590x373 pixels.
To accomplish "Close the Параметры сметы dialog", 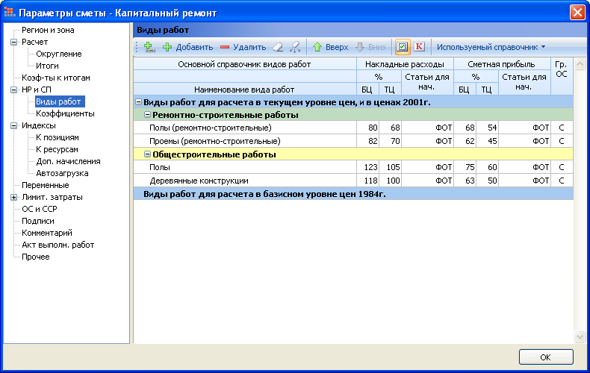I will (577, 13).
